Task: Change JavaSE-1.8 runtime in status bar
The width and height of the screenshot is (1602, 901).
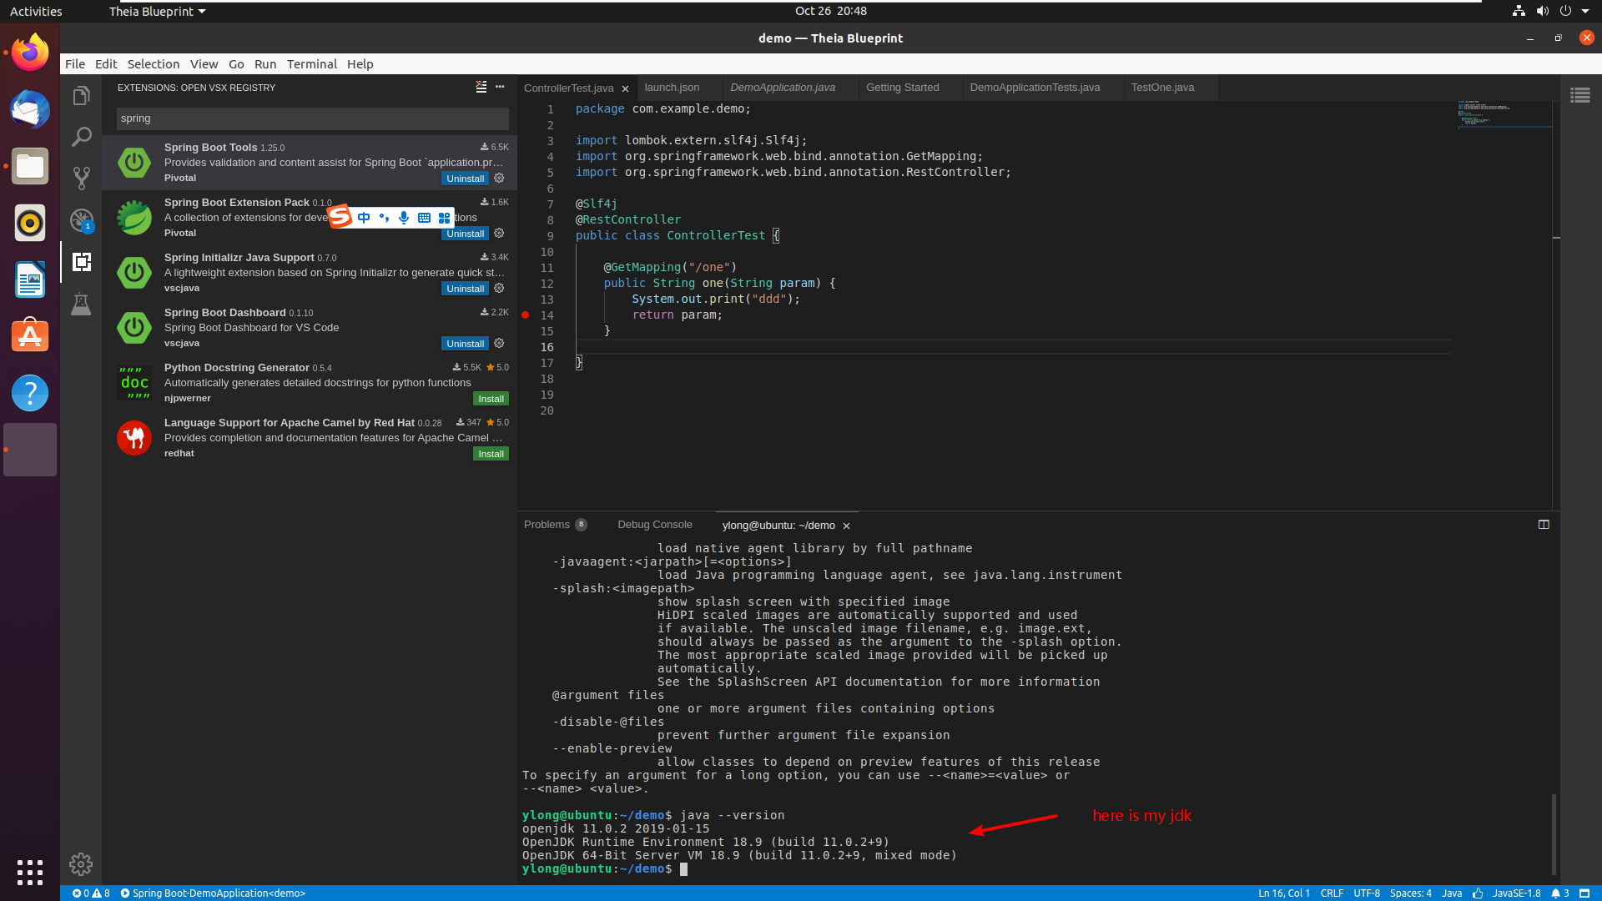Action: (x=1516, y=893)
